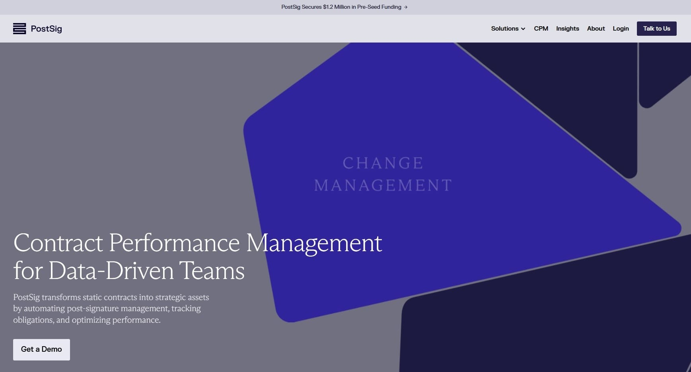Viewport: 691px width, 372px height.
Task: Open the Pre-Seed Funding announcement link
Action: 344,7
